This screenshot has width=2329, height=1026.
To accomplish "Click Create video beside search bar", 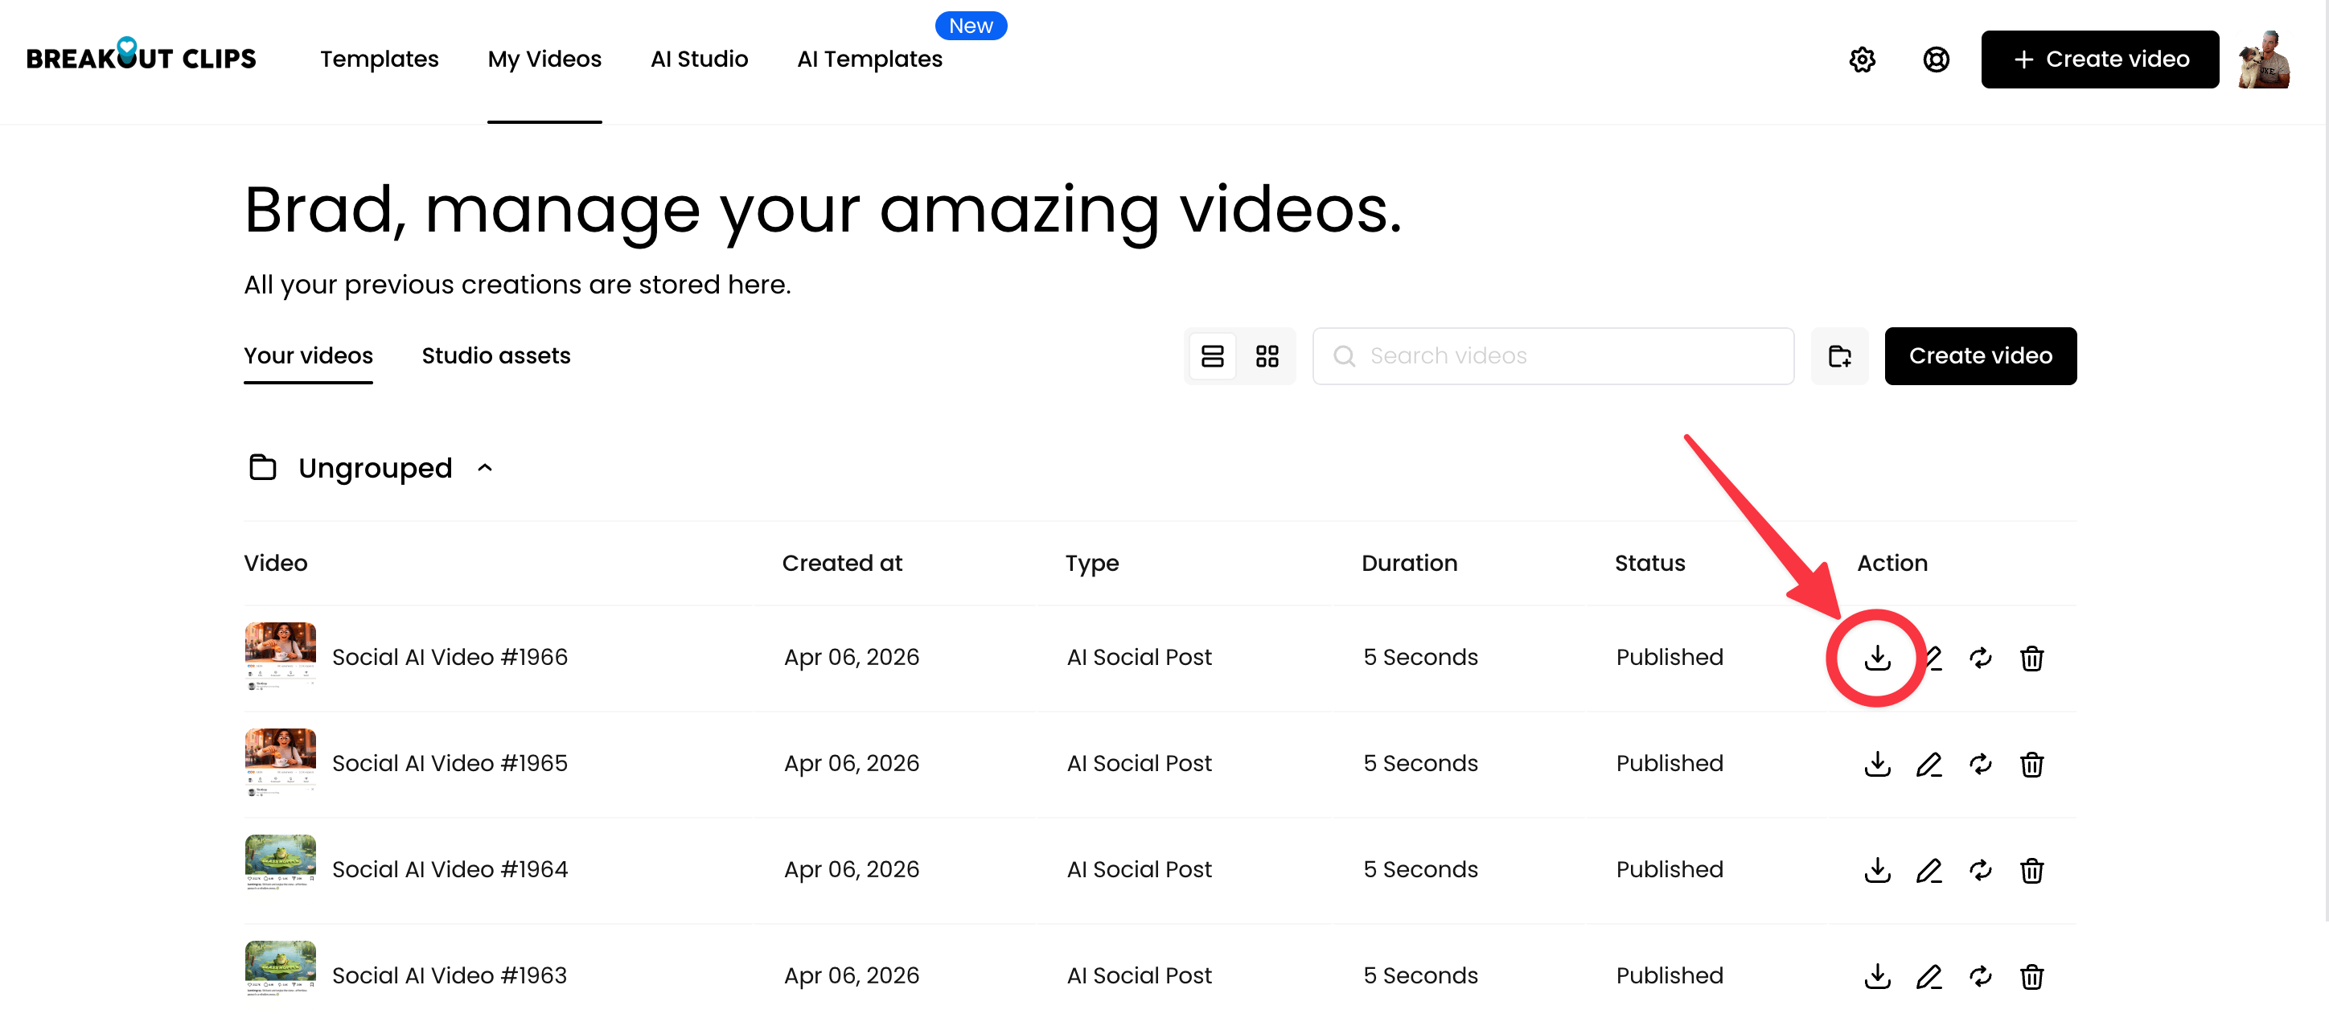I will pos(1980,356).
